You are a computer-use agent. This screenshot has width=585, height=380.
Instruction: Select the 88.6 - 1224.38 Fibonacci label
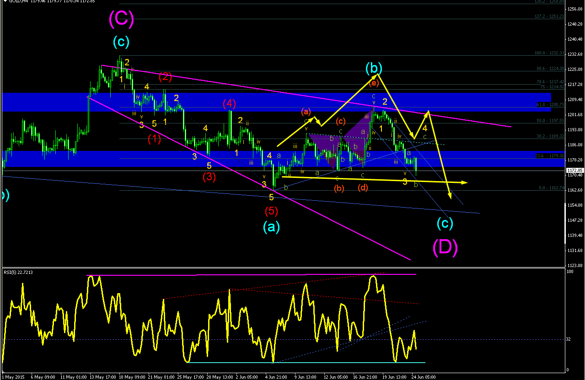[x=550, y=68]
